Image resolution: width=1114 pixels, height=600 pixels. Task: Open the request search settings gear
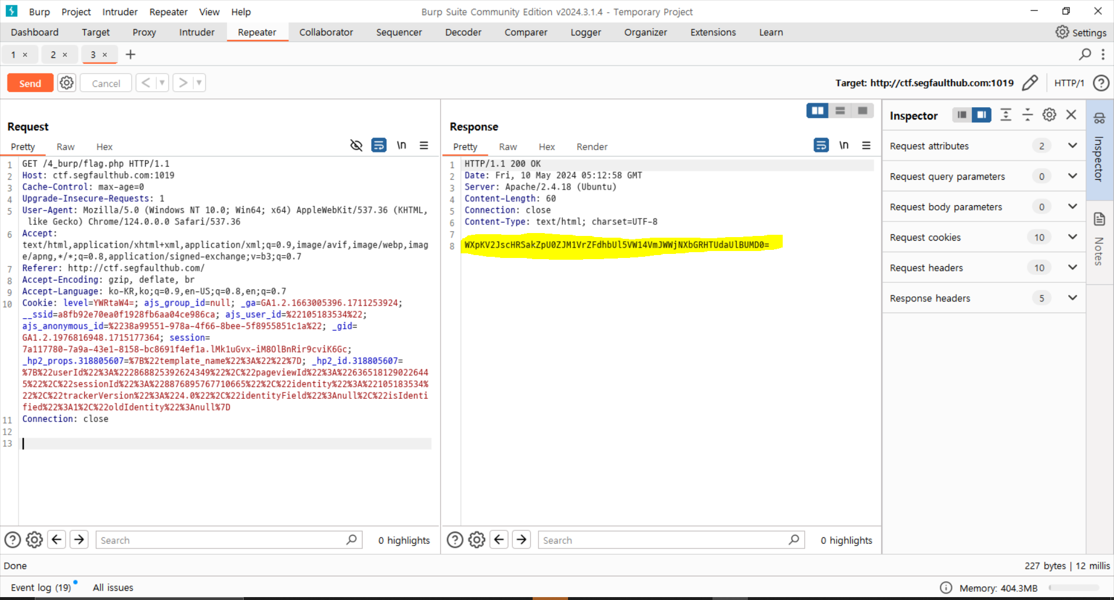(34, 540)
